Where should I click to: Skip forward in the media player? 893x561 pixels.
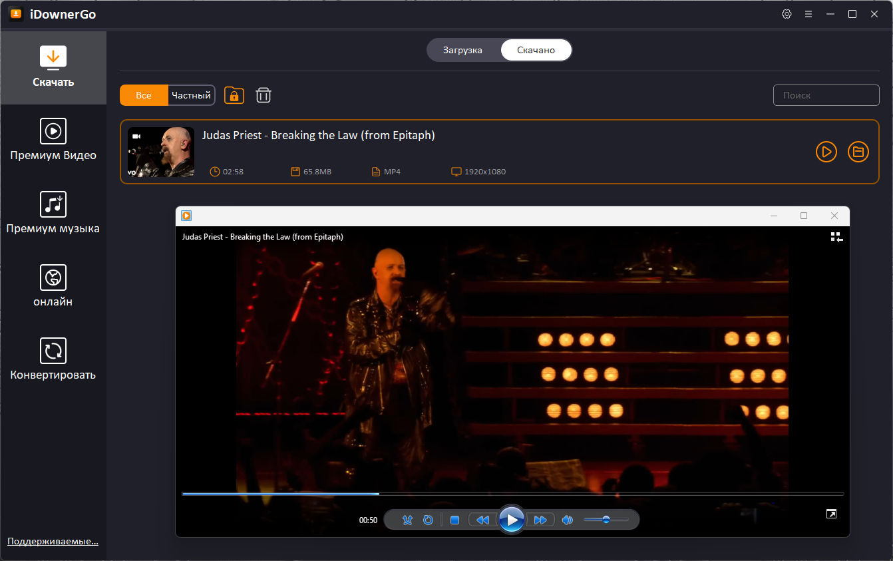540,520
